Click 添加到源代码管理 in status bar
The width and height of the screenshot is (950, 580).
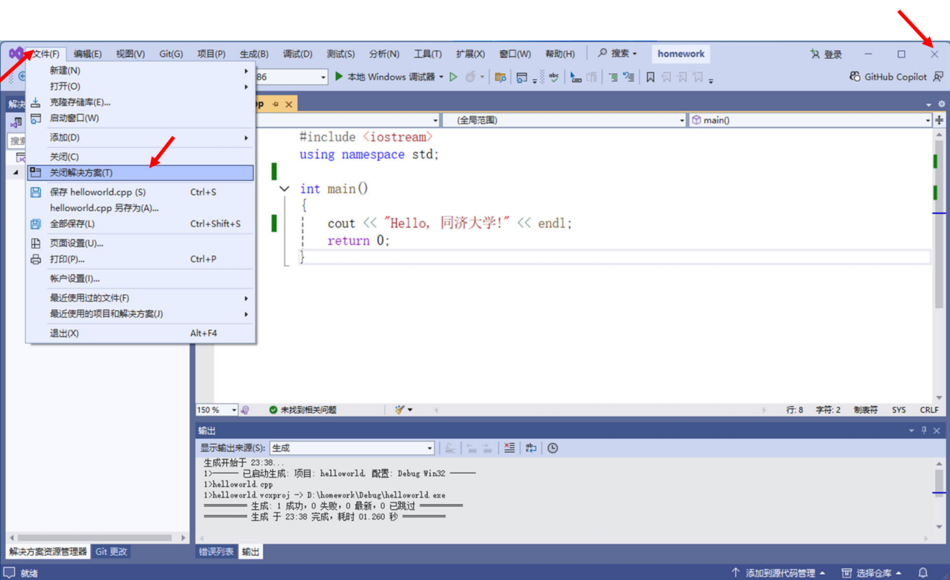pos(779,573)
